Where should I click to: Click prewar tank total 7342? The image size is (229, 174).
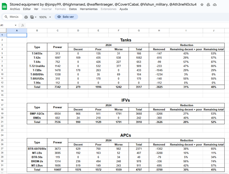pyautogui.click(x=58, y=87)
